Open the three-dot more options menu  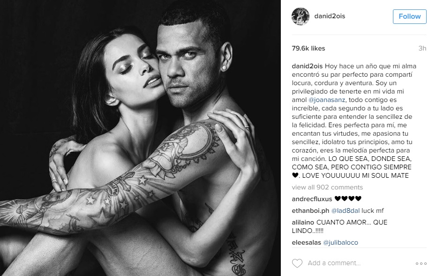click(x=421, y=263)
